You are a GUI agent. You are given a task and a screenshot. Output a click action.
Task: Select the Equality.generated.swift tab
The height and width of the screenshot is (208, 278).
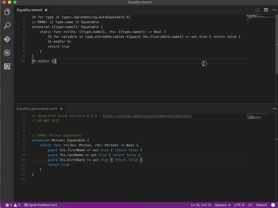pos(37,109)
